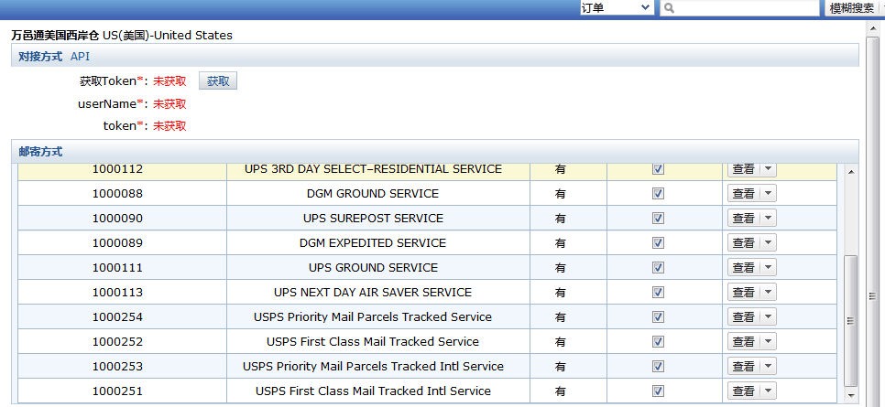The height and width of the screenshot is (407, 885).
Task: Toggle checkbox for DGM GROUND SERVICE
Action: pos(658,194)
